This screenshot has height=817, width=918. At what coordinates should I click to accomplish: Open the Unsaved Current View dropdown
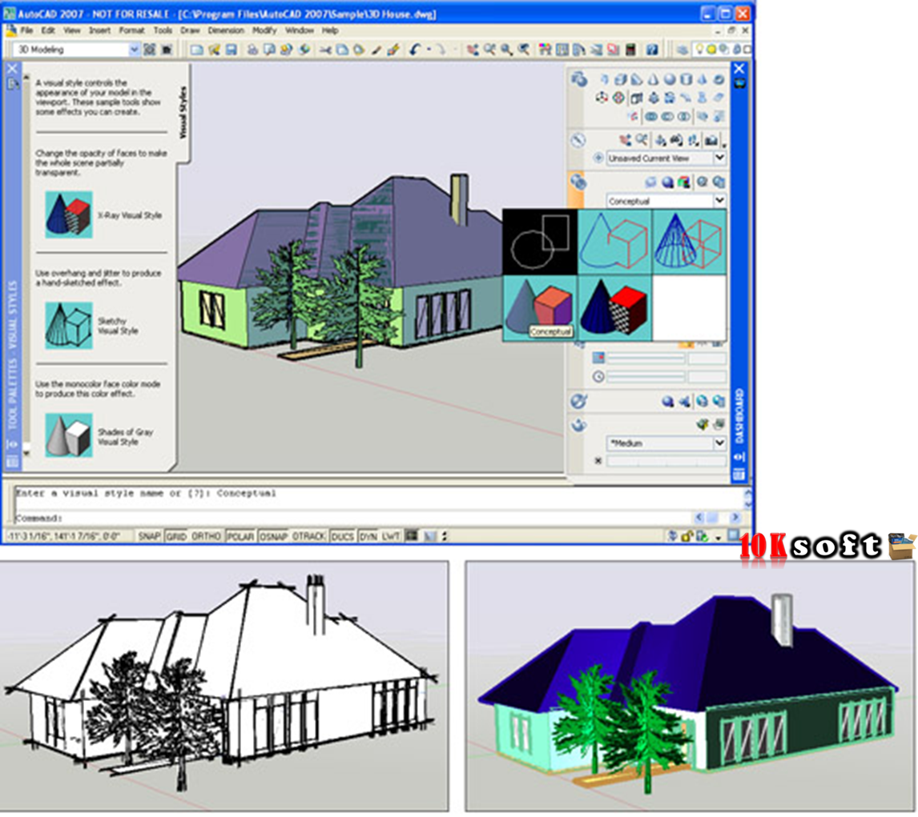[x=719, y=158]
